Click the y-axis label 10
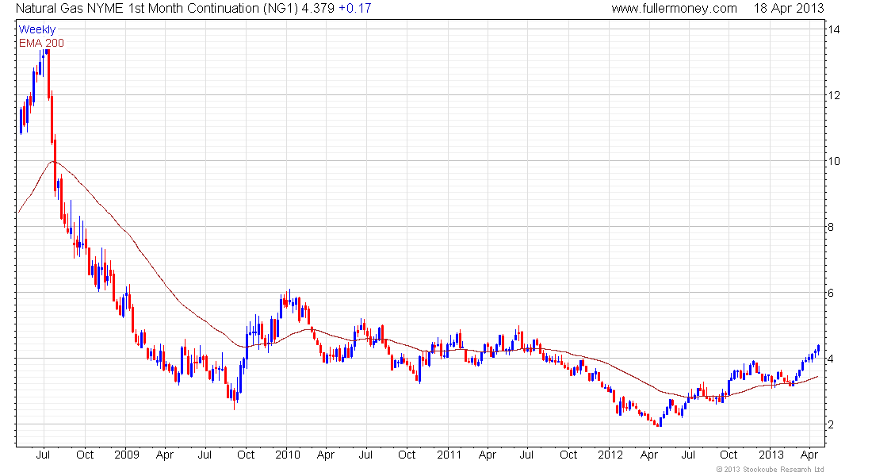 [834, 161]
